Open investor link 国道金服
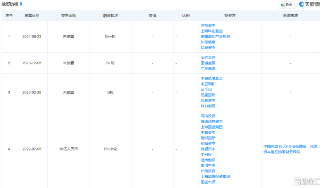 [208, 63]
